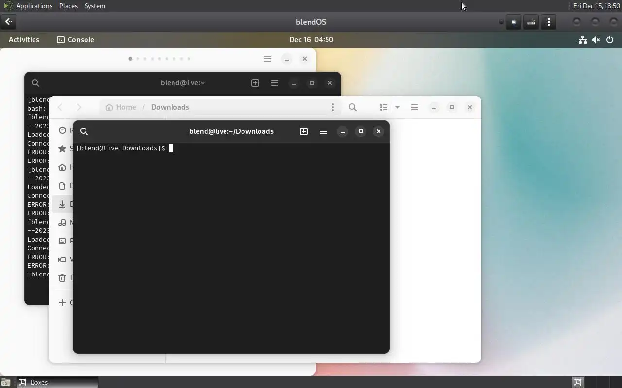The image size is (622, 388).
Task: Open the Boxes three-dot menu
Action: pyautogui.click(x=549, y=22)
